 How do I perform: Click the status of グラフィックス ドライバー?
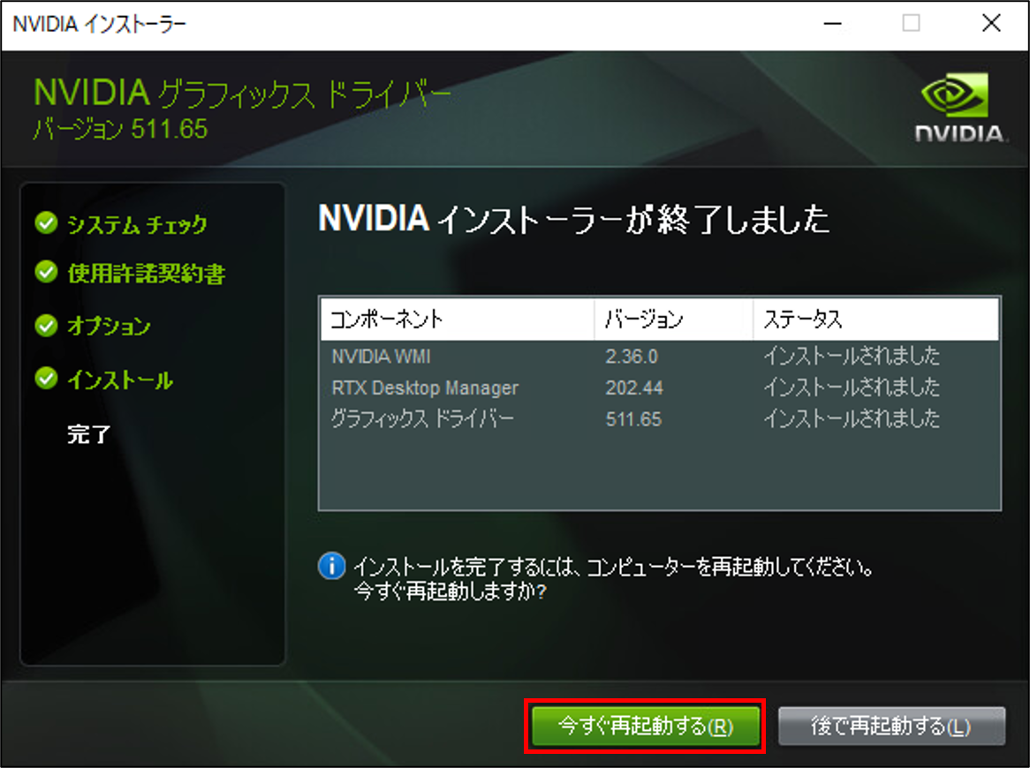[x=852, y=418]
